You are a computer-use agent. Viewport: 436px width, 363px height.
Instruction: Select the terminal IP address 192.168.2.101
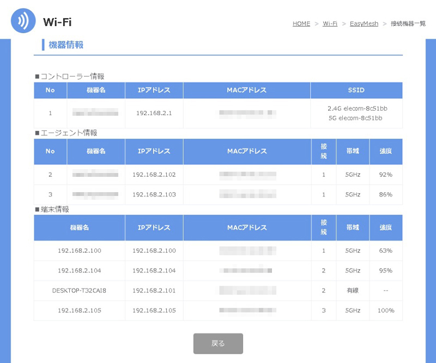154,290
